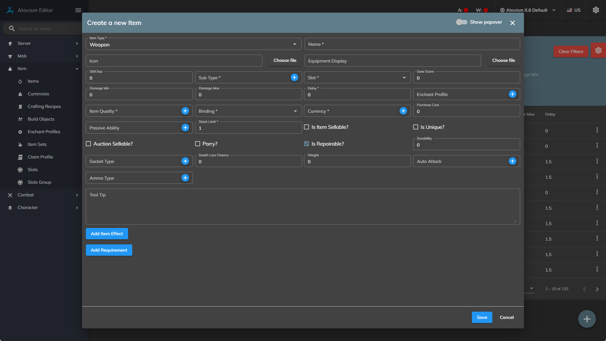
Task: Open Crafting Recipes in the sidebar
Action: [44, 106]
